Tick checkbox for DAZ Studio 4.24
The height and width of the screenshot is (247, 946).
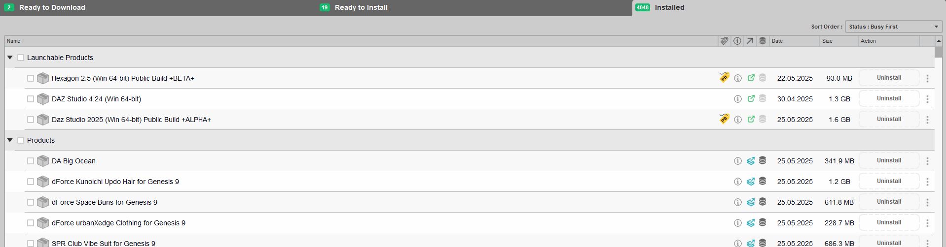(x=31, y=99)
